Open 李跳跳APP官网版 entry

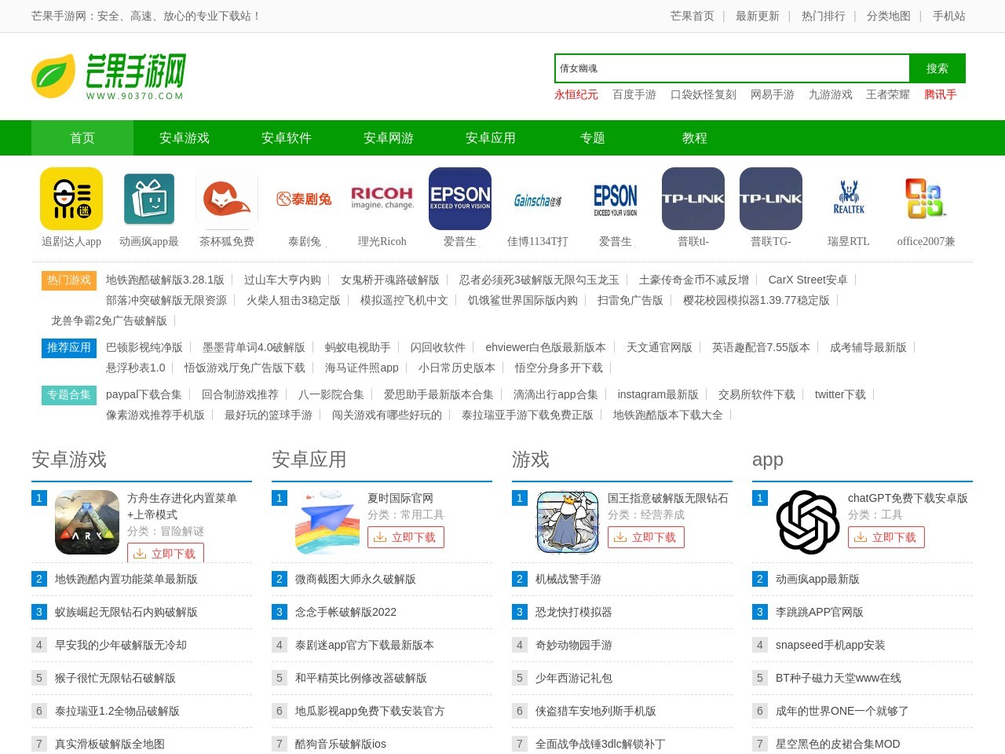pyautogui.click(x=820, y=612)
